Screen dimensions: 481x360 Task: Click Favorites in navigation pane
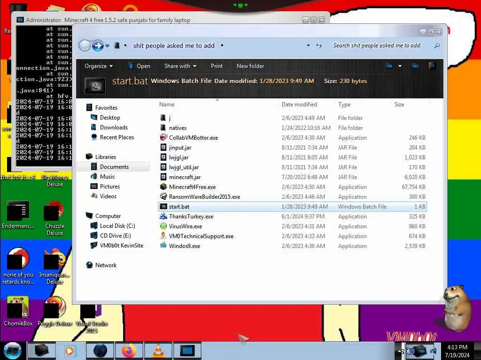coord(102,107)
